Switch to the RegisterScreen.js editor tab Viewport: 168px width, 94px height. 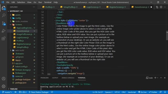(117, 7)
